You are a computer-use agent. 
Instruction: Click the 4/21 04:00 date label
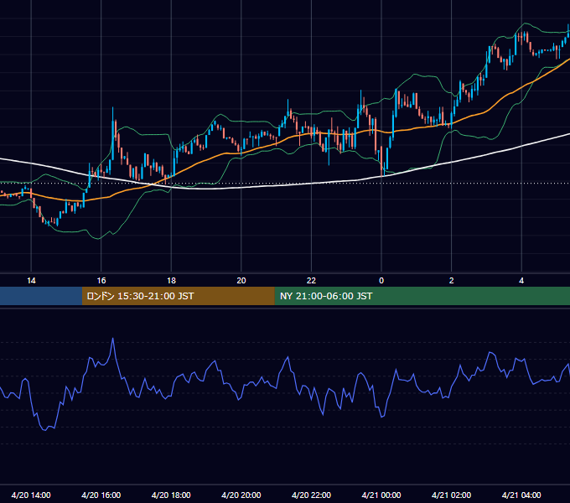pyautogui.click(x=521, y=495)
